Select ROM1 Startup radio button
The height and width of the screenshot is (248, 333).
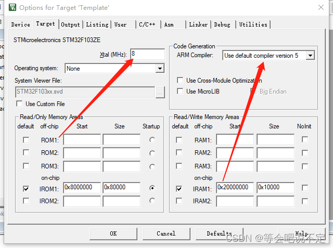pos(152,140)
